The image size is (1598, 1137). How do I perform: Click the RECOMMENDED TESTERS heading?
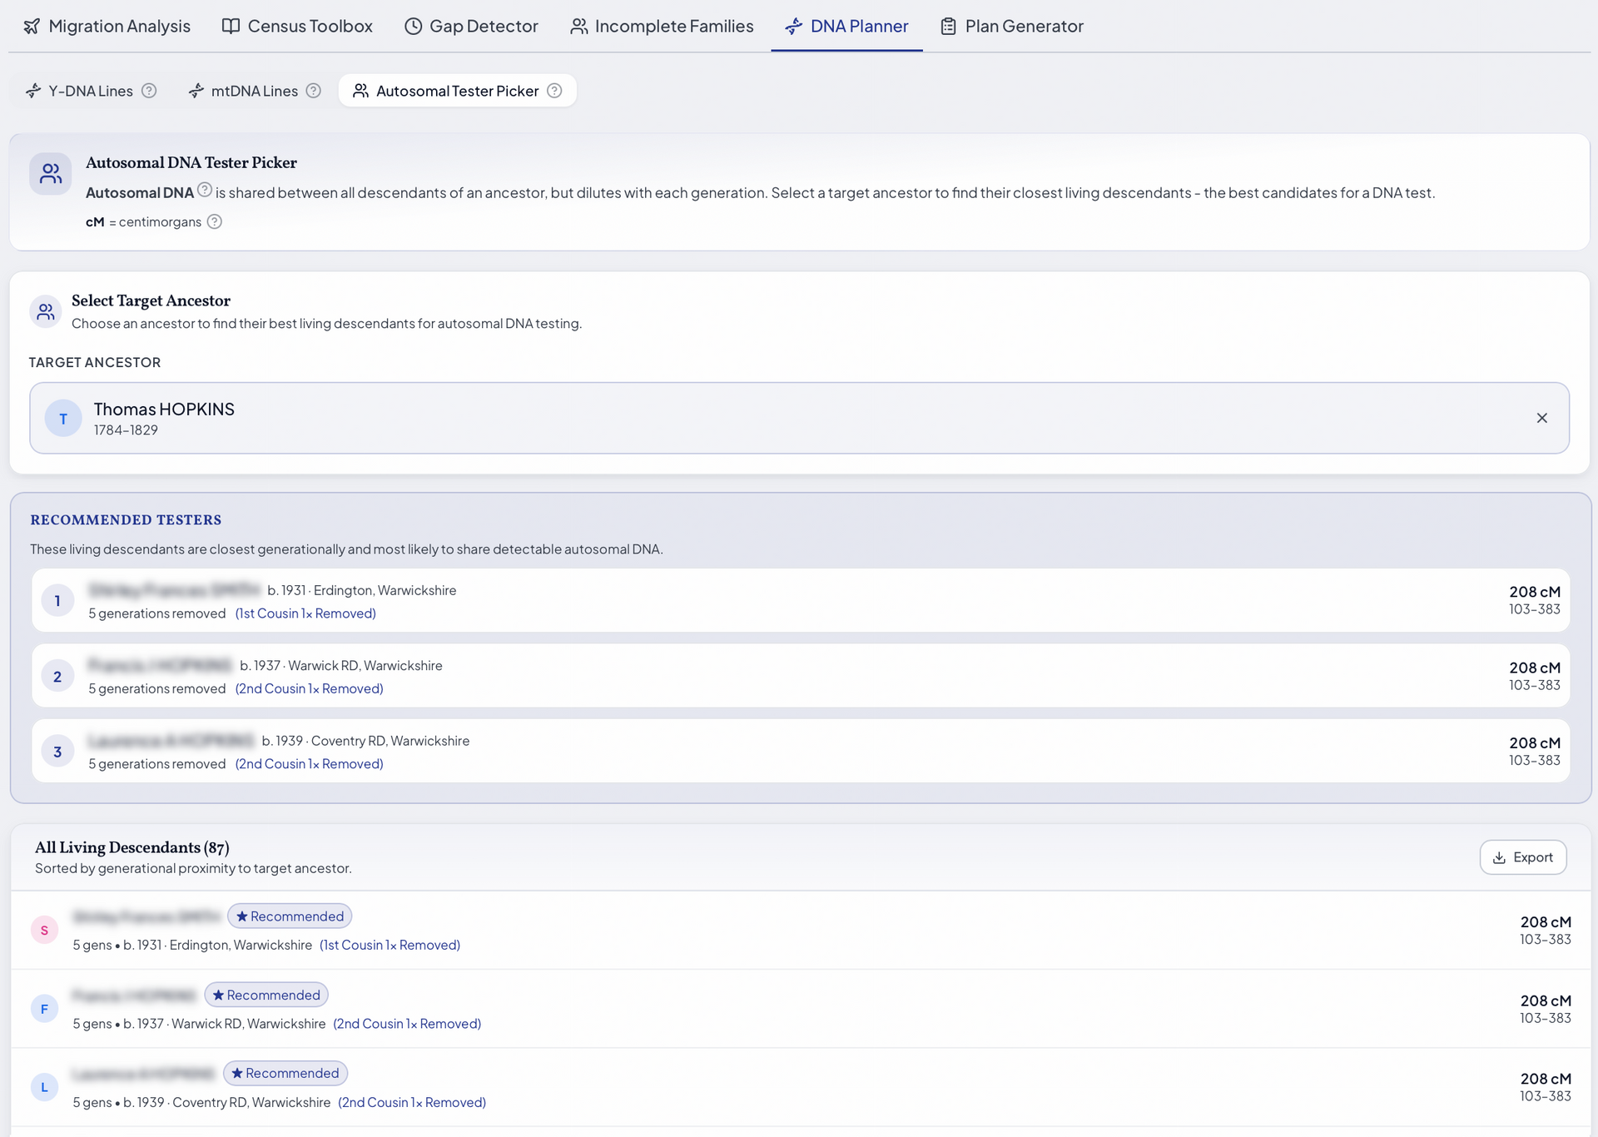pyautogui.click(x=126, y=519)
